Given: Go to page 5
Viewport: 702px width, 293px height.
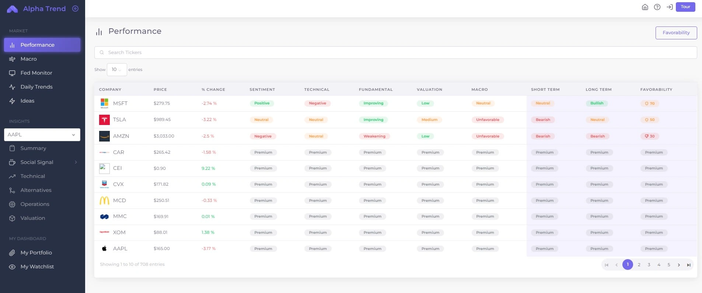Looking at the screenshot, I should tap(669, 265).
